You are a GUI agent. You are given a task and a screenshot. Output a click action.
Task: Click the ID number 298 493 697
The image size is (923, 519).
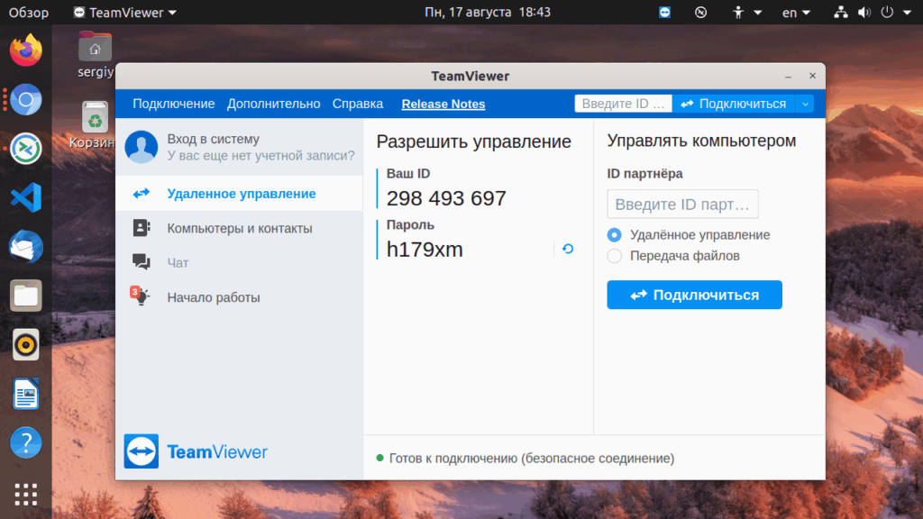click(446, 198)
